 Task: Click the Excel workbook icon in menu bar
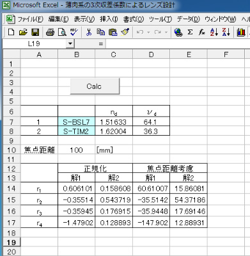coord(10,19)
